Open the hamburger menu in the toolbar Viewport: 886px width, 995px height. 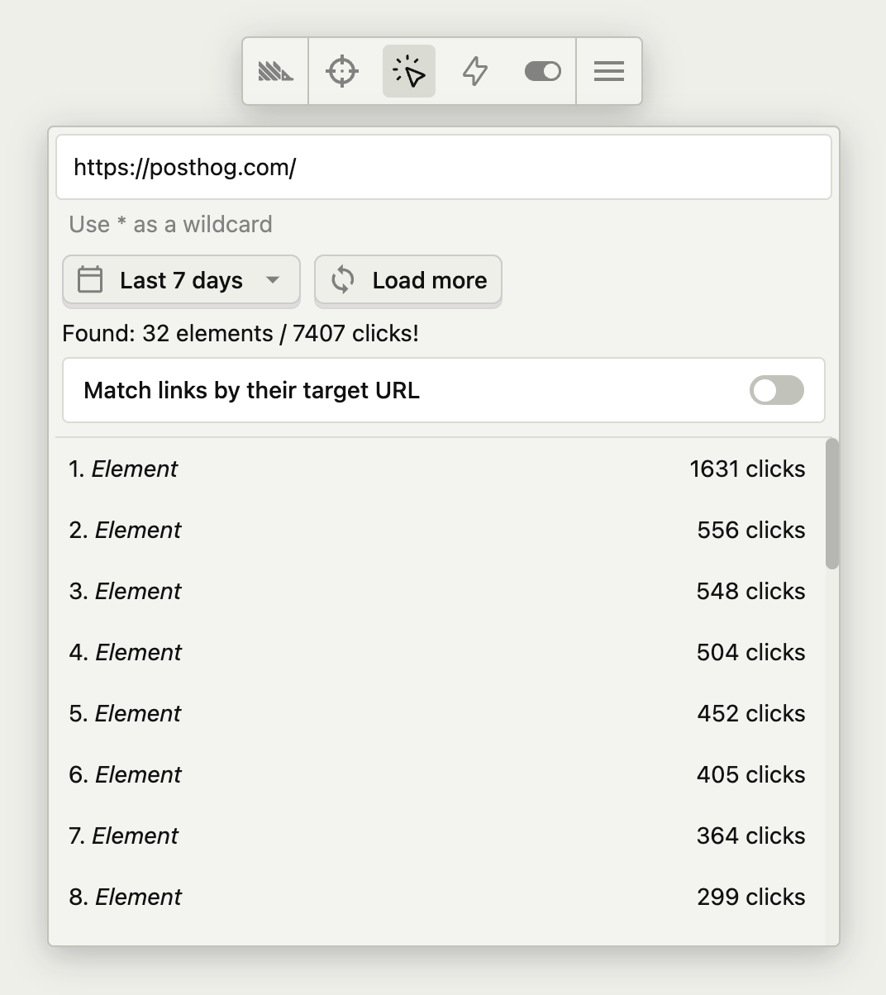609,71
